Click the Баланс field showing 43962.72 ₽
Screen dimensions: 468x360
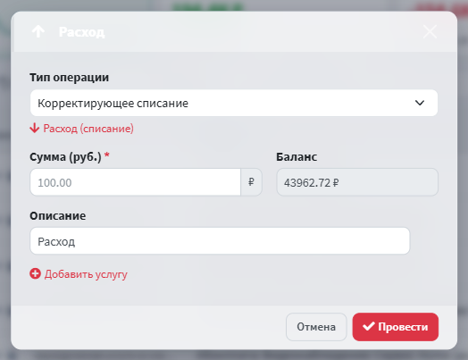coord(357,182)
